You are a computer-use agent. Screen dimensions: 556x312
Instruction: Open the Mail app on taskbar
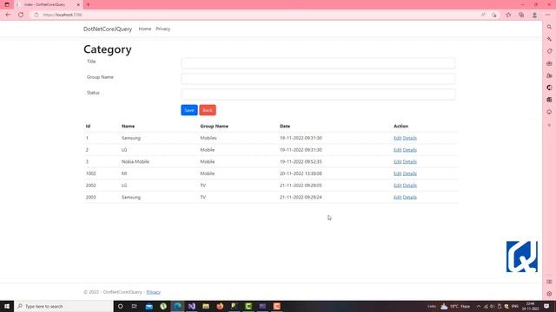(149, 306)
